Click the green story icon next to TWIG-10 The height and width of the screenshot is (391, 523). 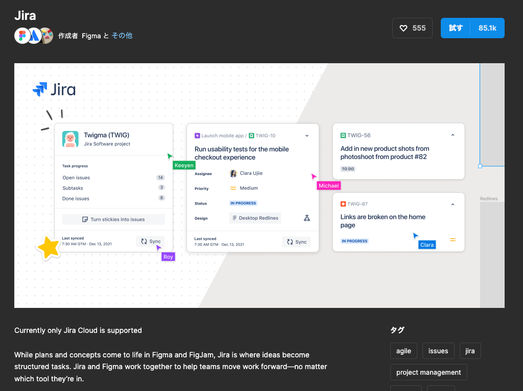(251, 136)
